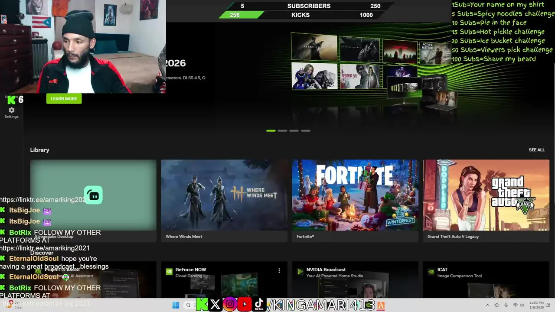
Task: Open the ICAT Image Comparison Tool card
Action: point(486,279)
